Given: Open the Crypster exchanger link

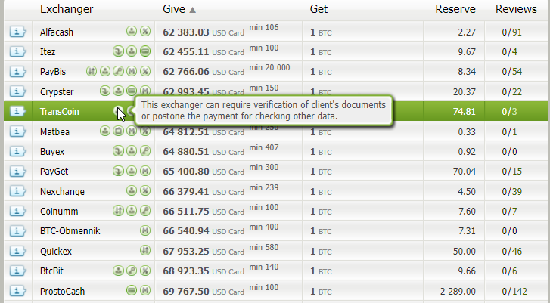Looking at the screenshot, I should (57, 92).
